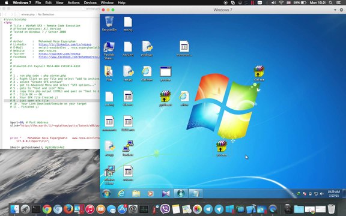Select the eee.hvj file icon
The image size is (346, 216).
click(128, 24)
